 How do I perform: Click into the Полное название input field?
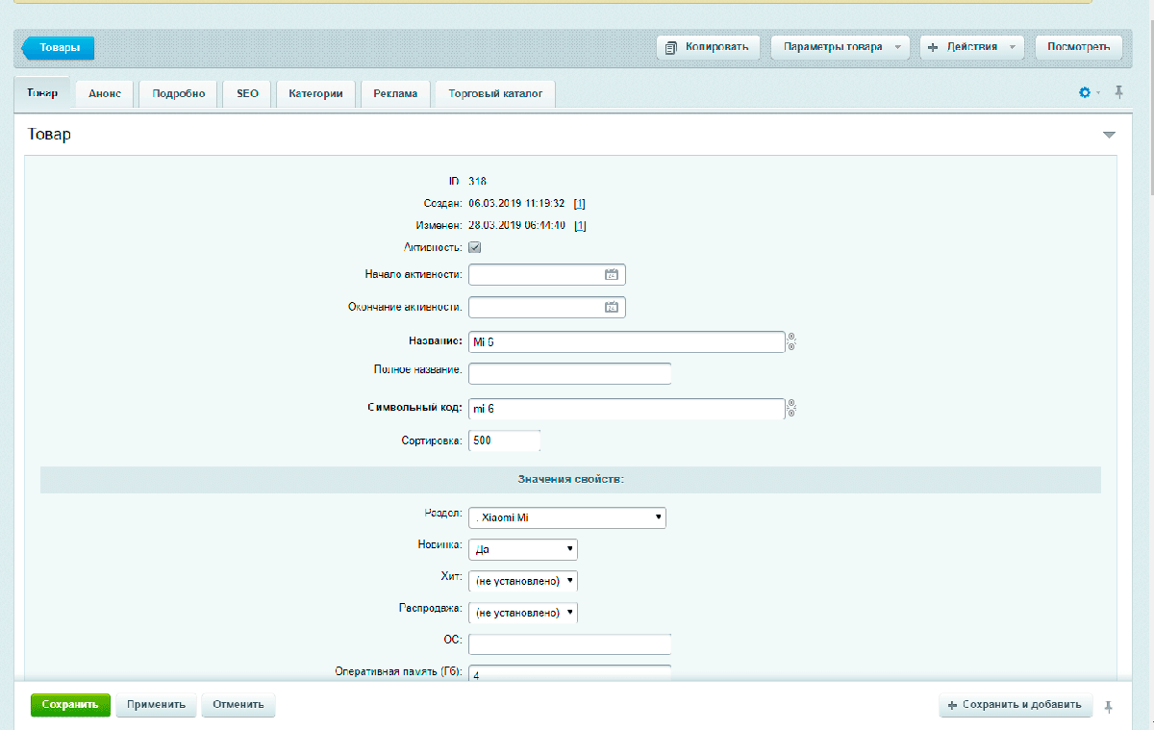(569, 373)
